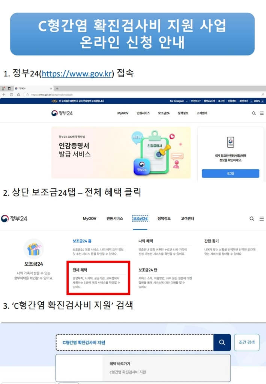Click the browser home icon

point(19,94)
